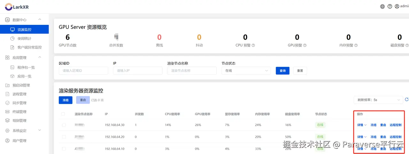Open 客户端异常监控 page

(29, 47)
